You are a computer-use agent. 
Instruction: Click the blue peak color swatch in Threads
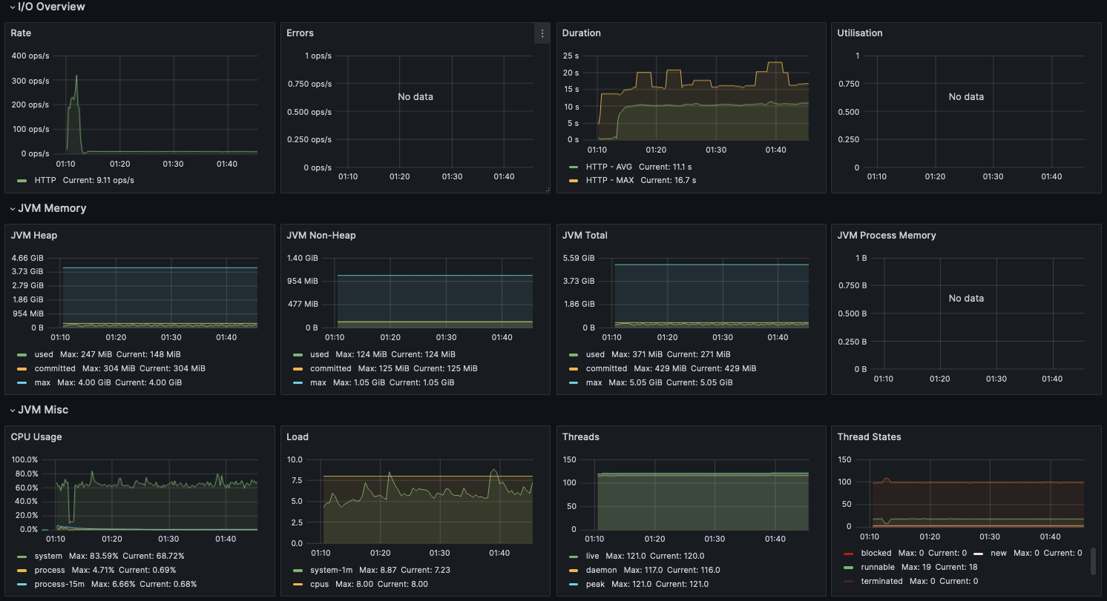[x=574, y=584]
